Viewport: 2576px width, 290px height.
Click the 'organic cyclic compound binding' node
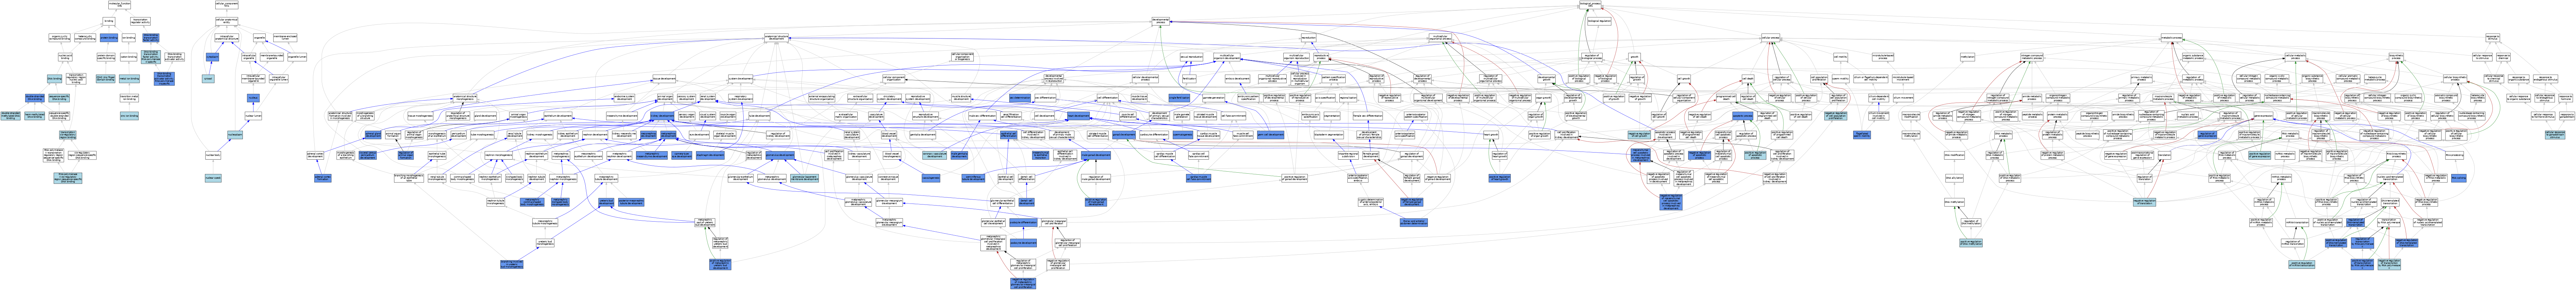click(59, 38)
